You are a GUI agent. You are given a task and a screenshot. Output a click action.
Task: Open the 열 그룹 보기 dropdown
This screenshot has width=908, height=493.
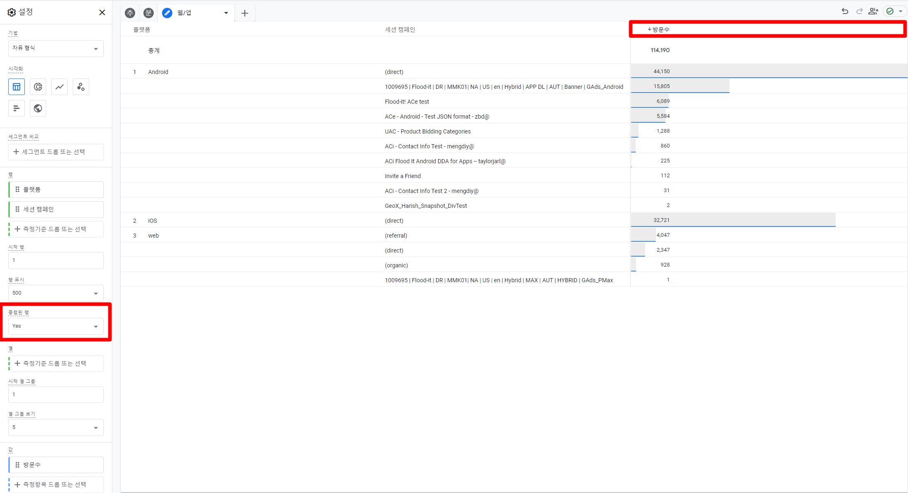pyautogui.click(x=56, y=427)
